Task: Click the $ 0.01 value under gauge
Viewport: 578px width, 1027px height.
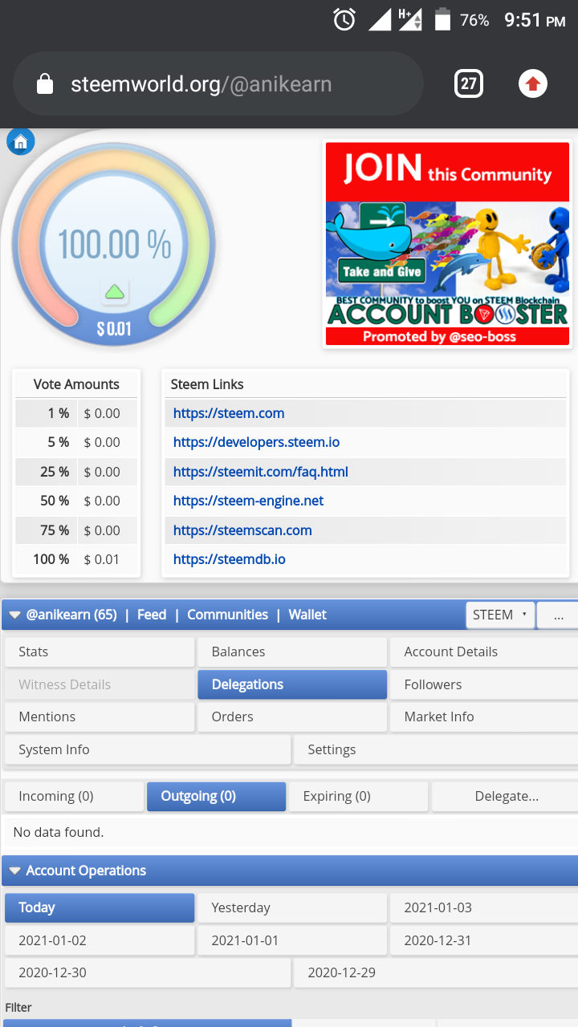Action: [114, 328]
